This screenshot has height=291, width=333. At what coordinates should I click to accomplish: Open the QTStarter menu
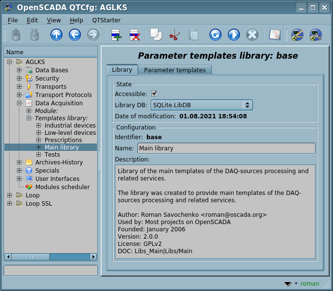tap(106, 20)
